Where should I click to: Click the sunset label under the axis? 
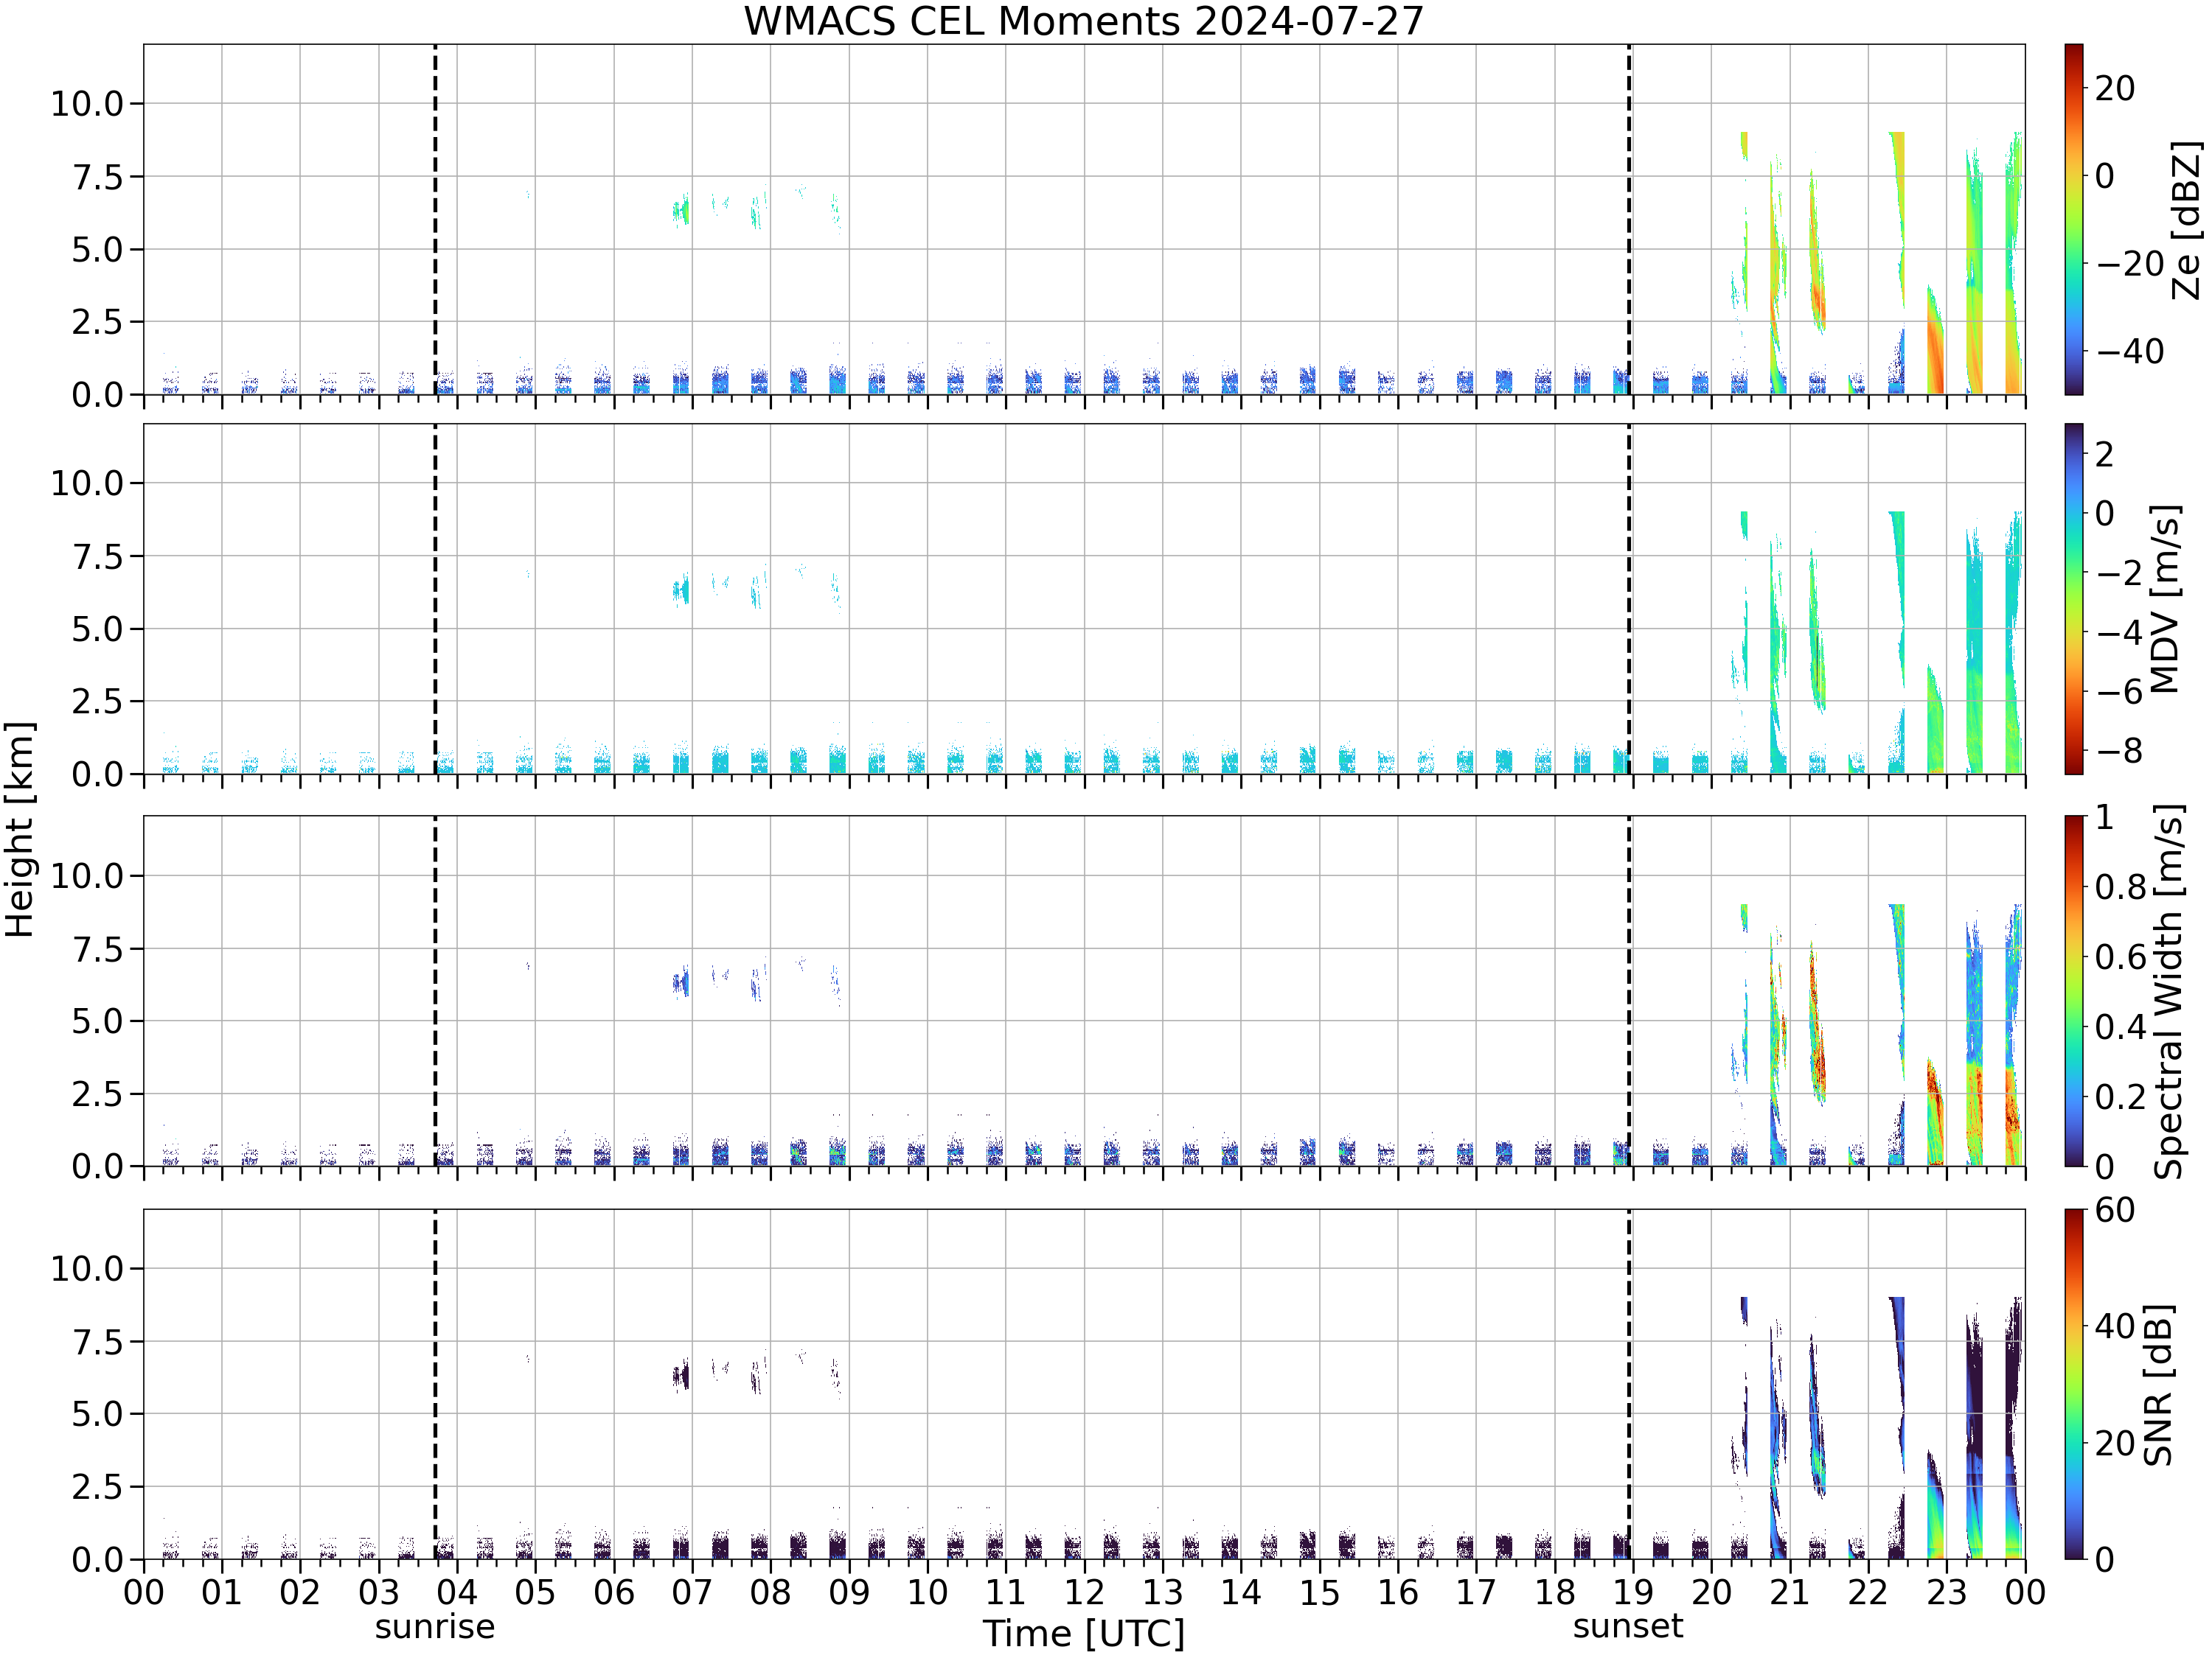coord(1628,1626)
